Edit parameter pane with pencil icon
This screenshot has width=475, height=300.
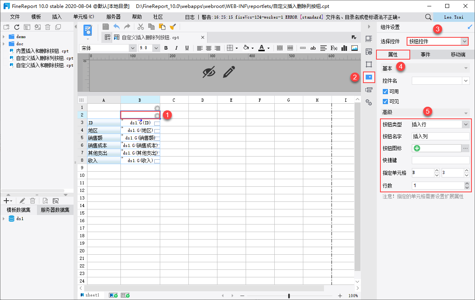pyautogui.click(x=229, y=72)
